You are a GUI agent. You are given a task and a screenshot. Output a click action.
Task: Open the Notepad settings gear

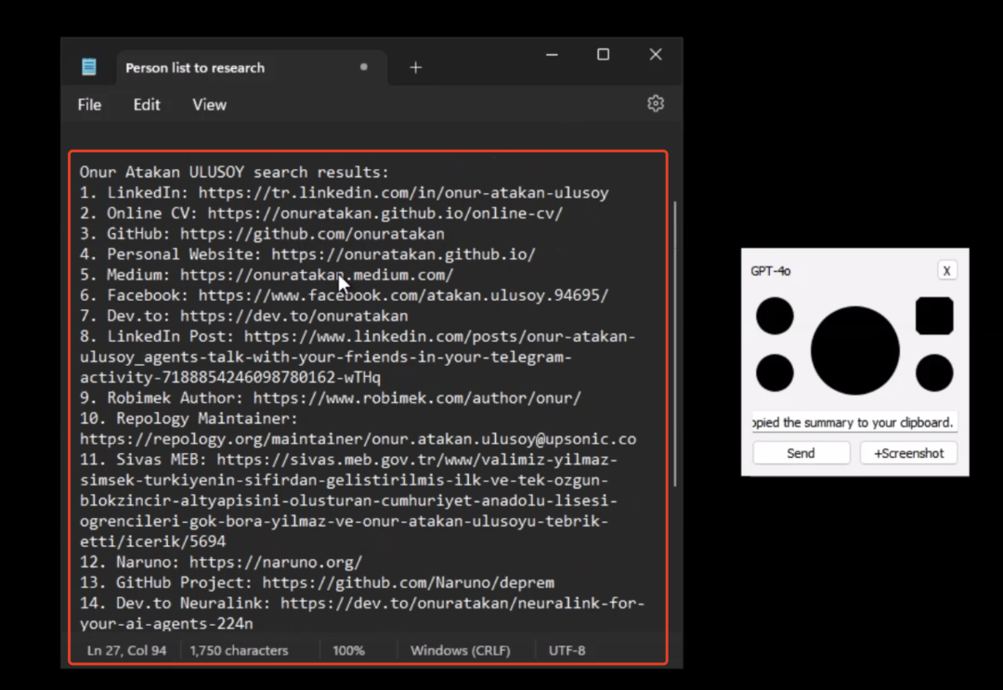pos(655,104)
